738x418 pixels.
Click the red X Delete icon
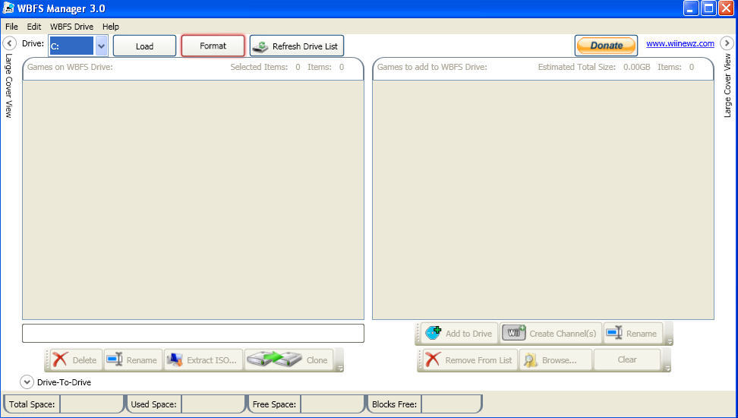(x=60, y=359)
